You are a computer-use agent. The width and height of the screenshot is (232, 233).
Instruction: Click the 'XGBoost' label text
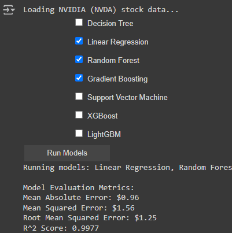click(102, 116)
